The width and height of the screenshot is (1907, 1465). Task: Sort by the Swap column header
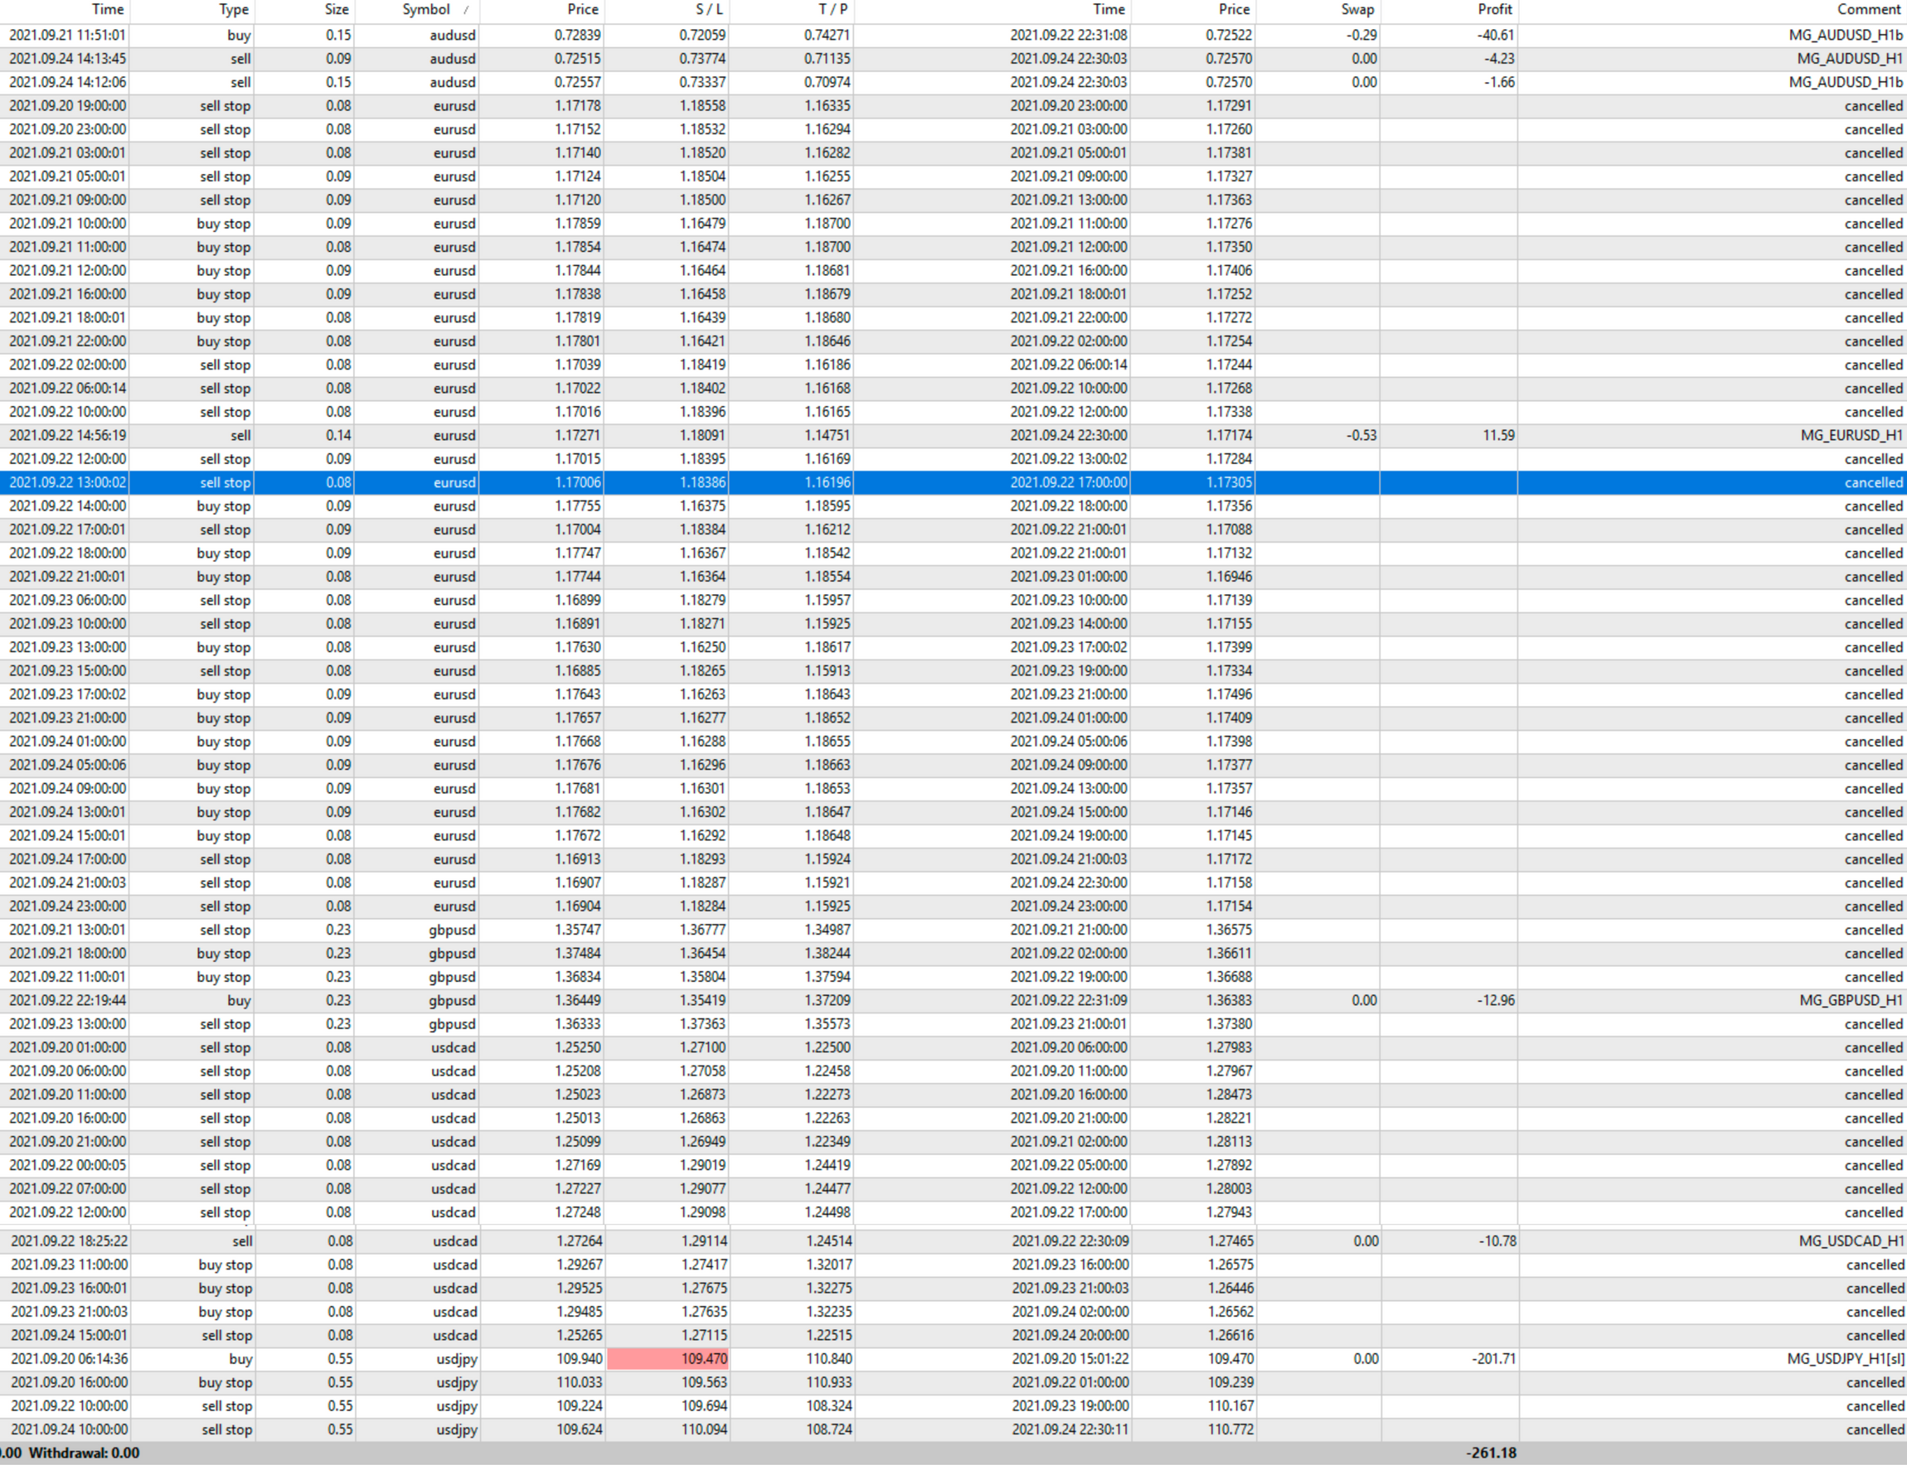[x=1356, y=10]
